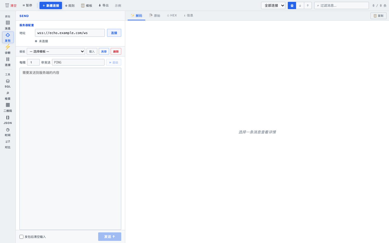Click the 导出 export toolbar button
This screenshot has height=243, width=389.
(x=104, y=5)
